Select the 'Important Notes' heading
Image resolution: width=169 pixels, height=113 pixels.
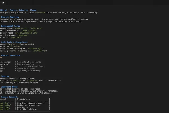click(x=9, y=87)
